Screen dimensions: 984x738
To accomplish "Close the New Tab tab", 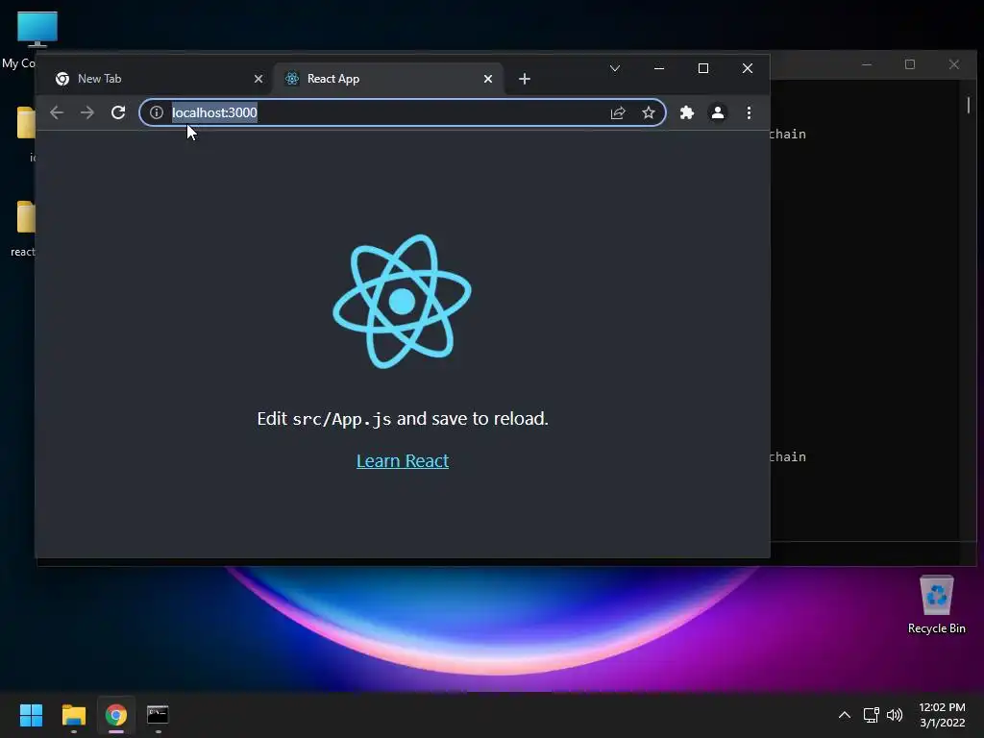I will click(258, 79).
